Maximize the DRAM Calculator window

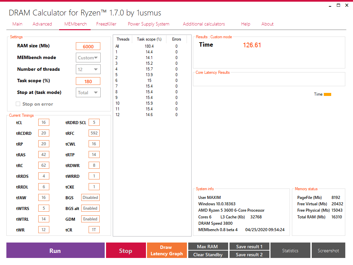(x=338, y=5)
